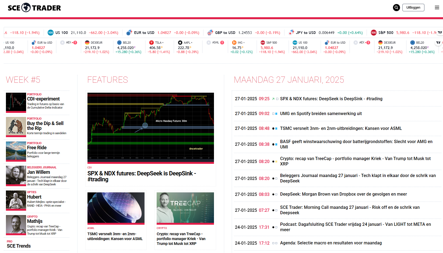The height and width of the screenshot is (253, 443).
Task: Open Free Ride portfolio link
Action: click(x=37, y=148)
